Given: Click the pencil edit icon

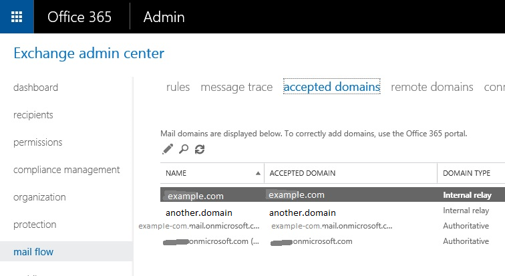Looking at the screenshot, I should pyautogui.click(x=167, y=149).
